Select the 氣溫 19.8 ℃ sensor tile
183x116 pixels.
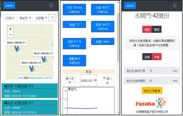click(x=103, y=27)
